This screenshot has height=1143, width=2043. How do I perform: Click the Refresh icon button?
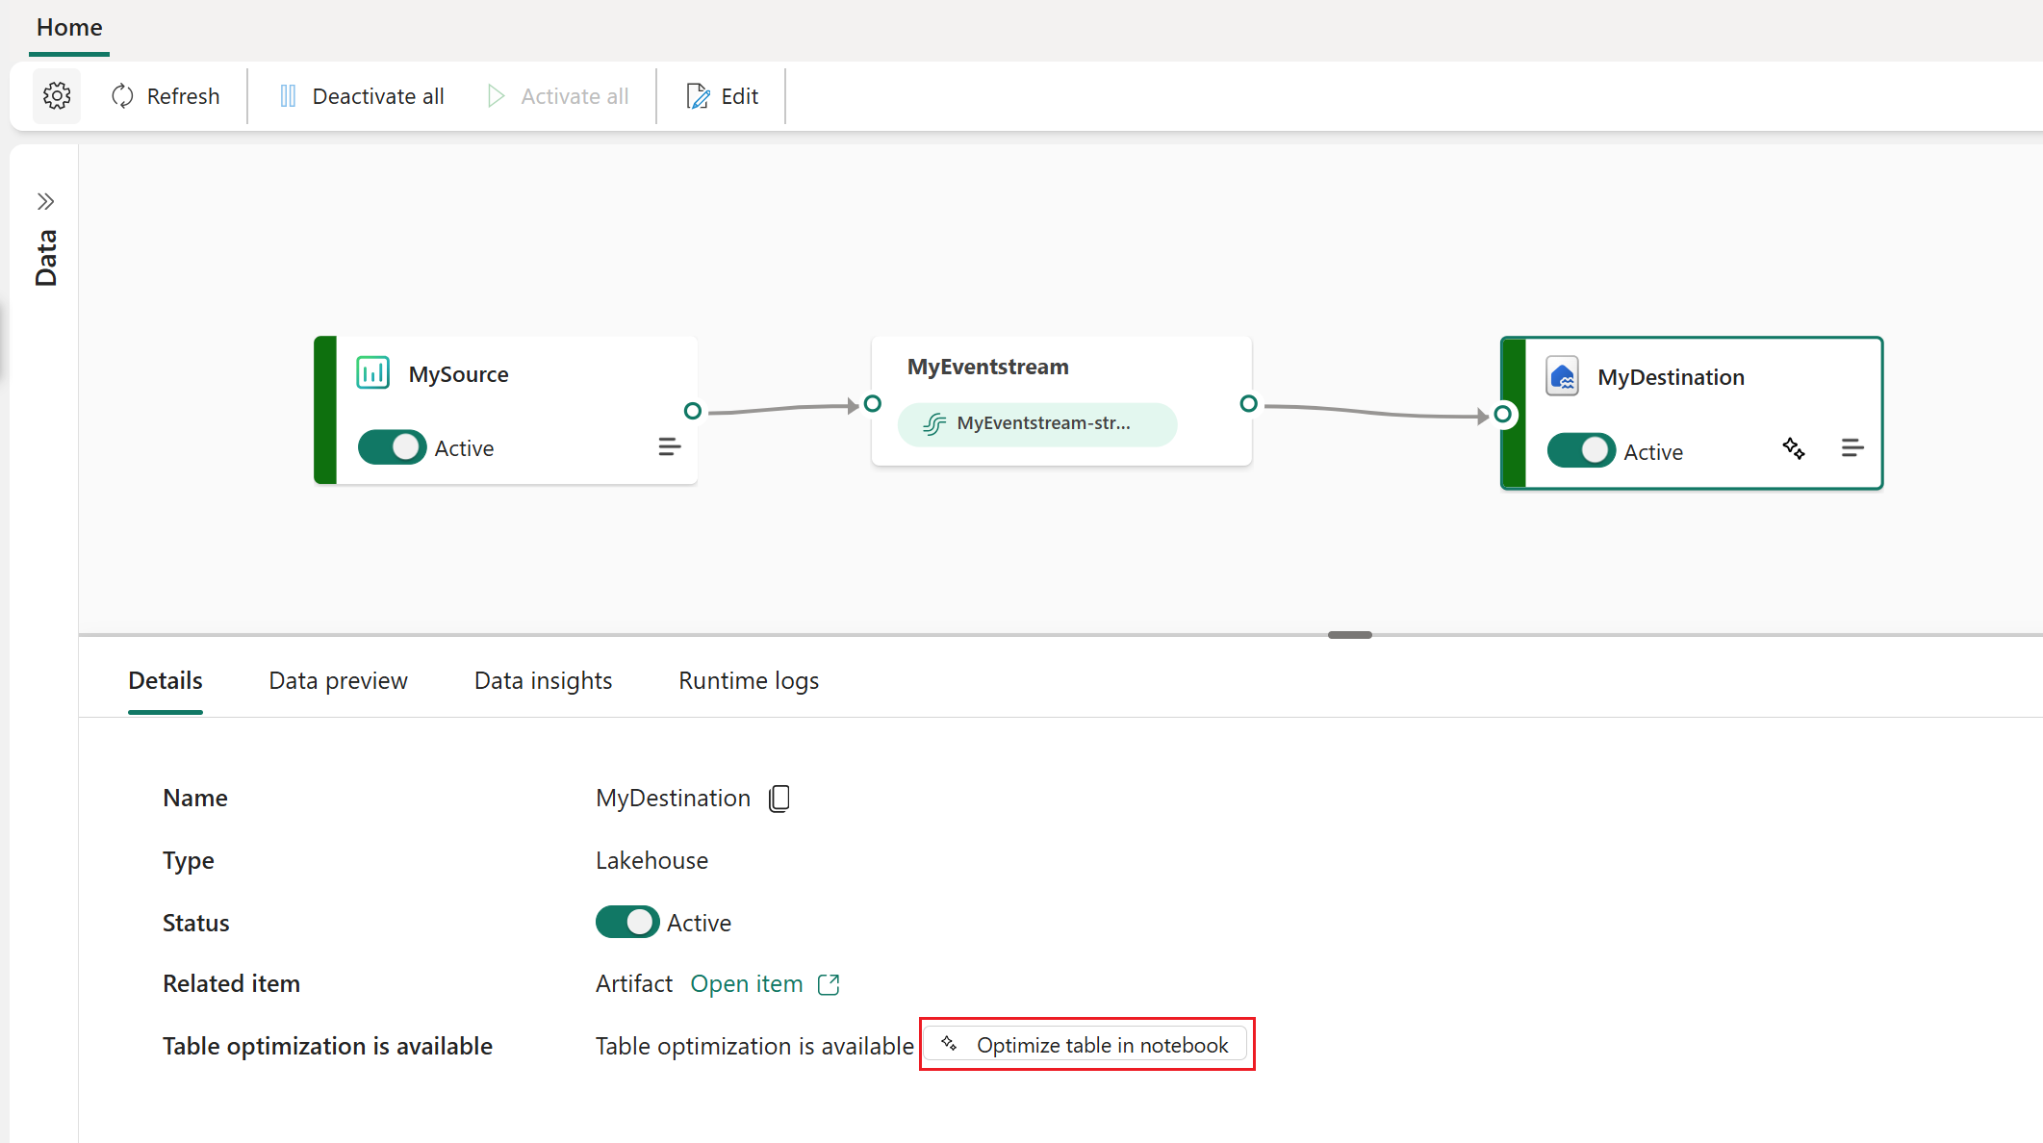pos(122,96)
